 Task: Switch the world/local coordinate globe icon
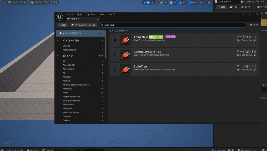161,3
